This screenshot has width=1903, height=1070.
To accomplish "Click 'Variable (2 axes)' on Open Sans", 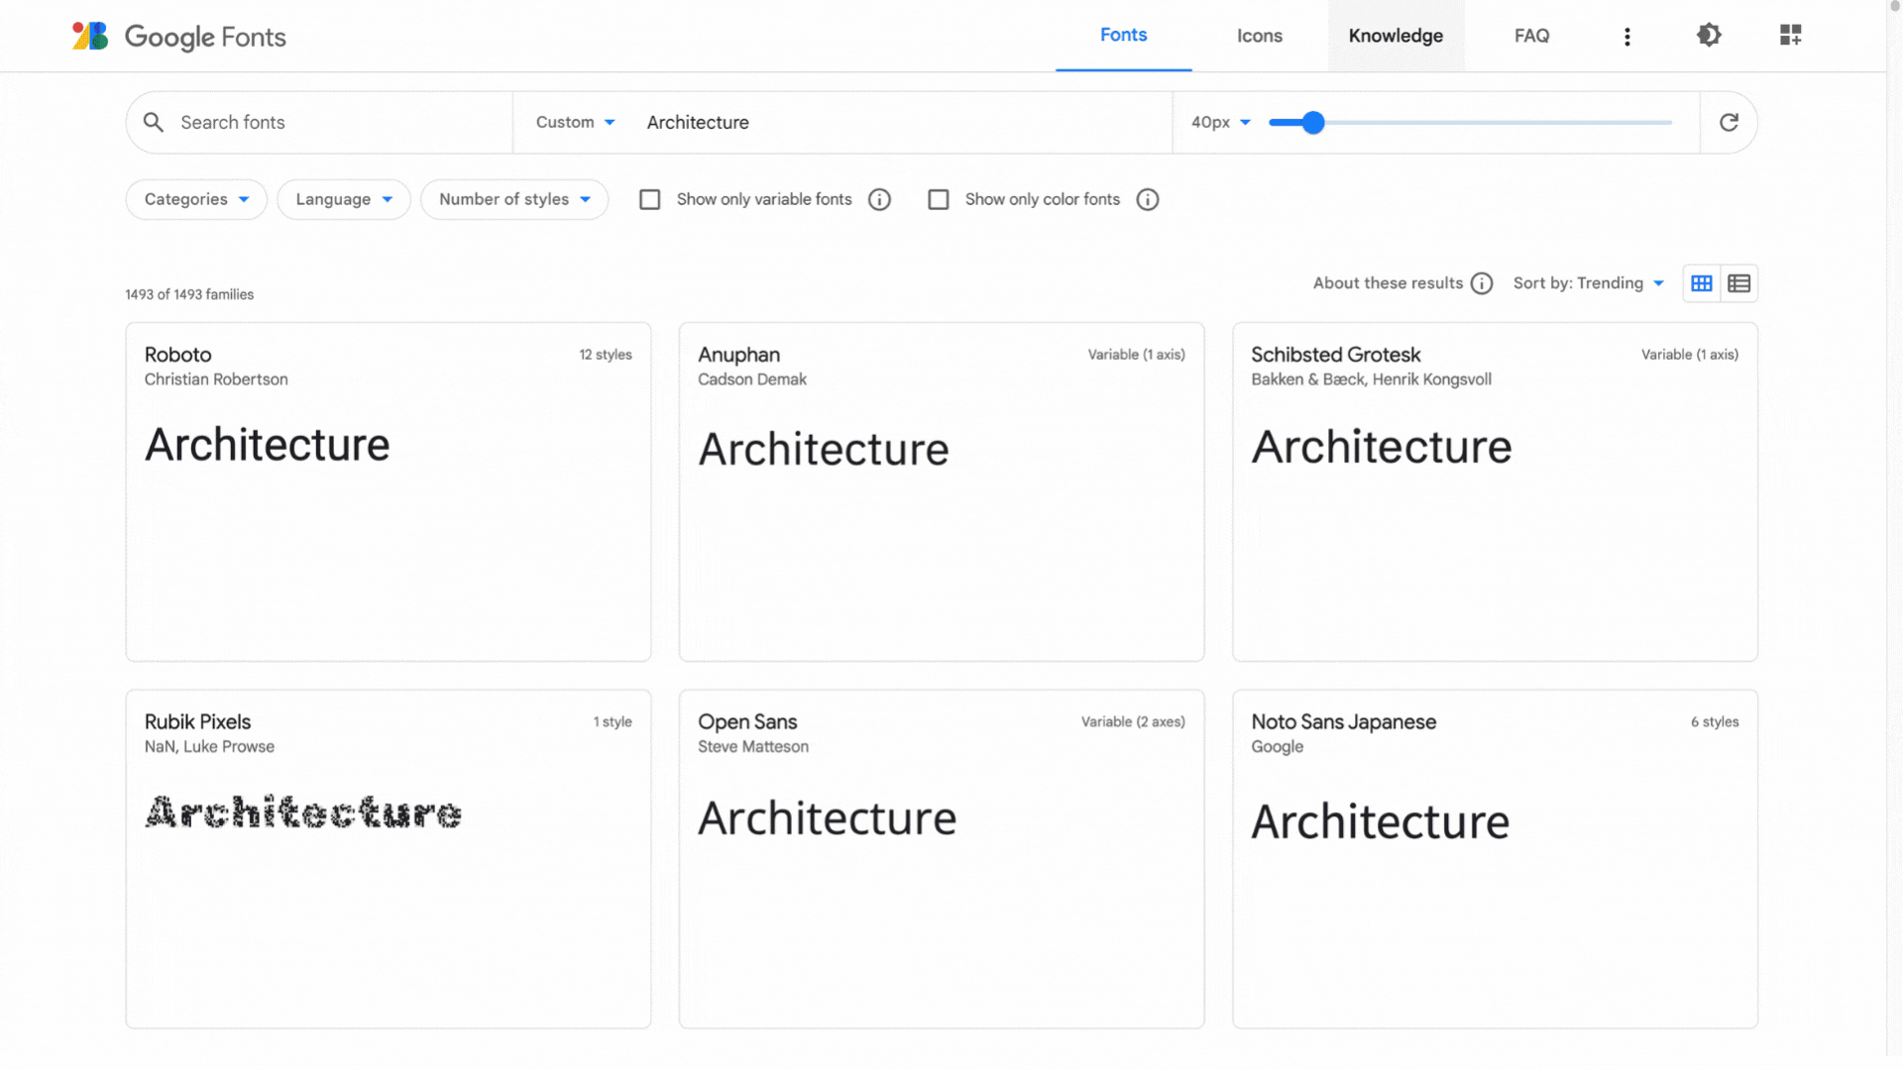I will (1133, 722).
